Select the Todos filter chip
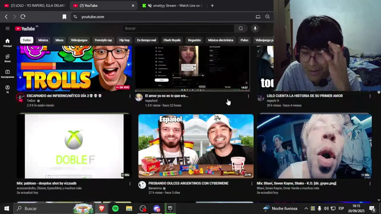 27,40
